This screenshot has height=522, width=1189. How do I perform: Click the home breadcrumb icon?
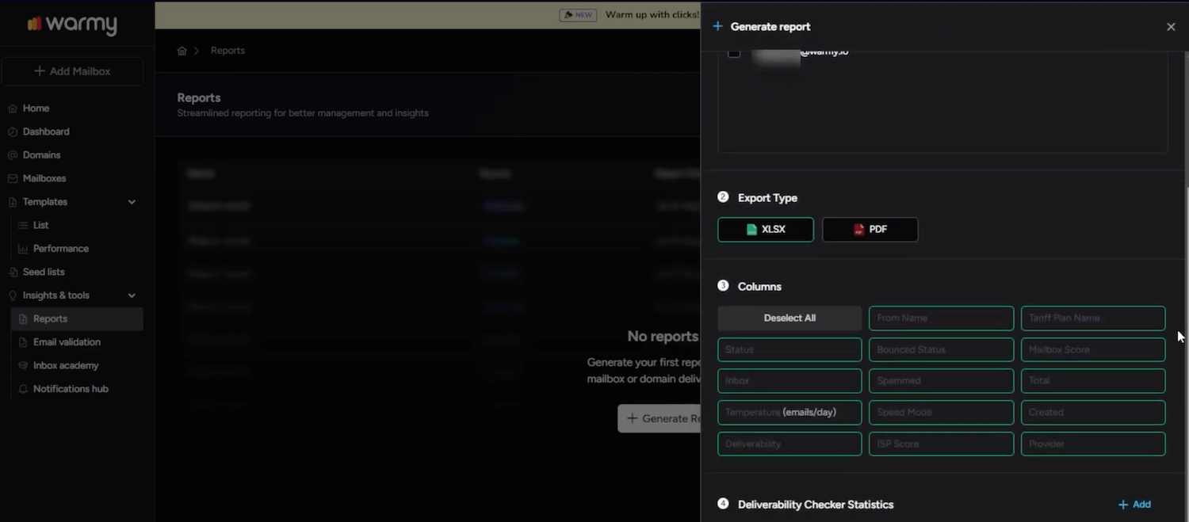[x=182, y=51]
